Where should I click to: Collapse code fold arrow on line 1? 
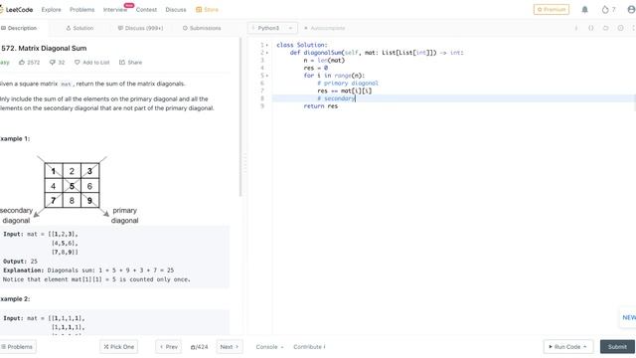click(266, 45)
